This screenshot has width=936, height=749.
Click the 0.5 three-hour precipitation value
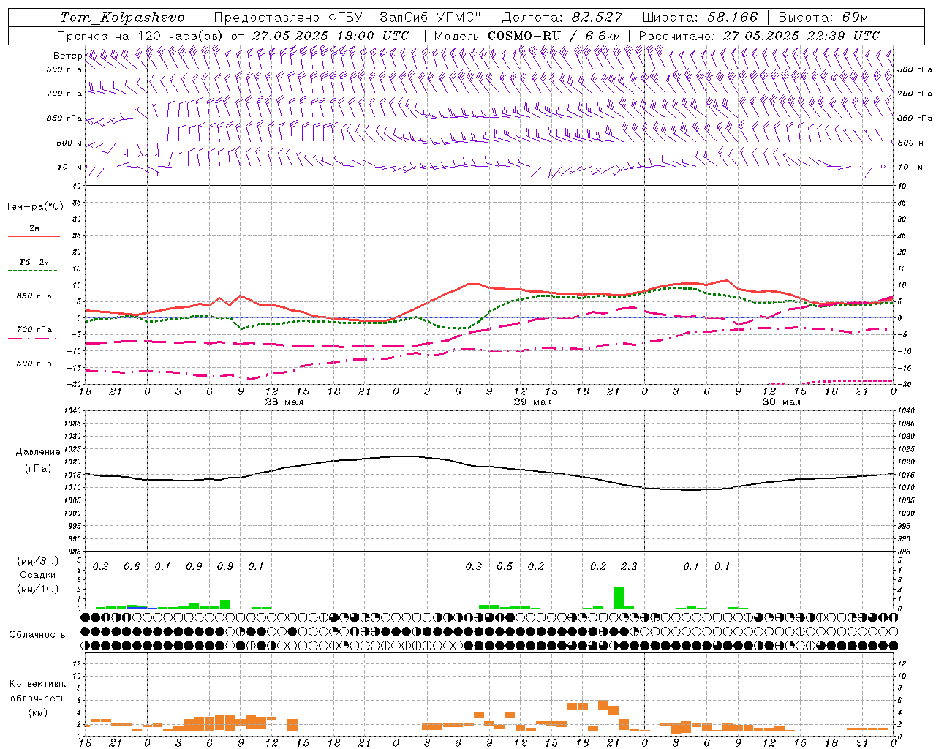click(505, 566)
